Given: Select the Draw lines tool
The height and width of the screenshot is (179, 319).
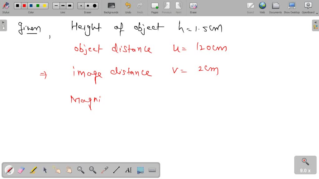Looking at the screenshot, I should [x=116, y=170].
